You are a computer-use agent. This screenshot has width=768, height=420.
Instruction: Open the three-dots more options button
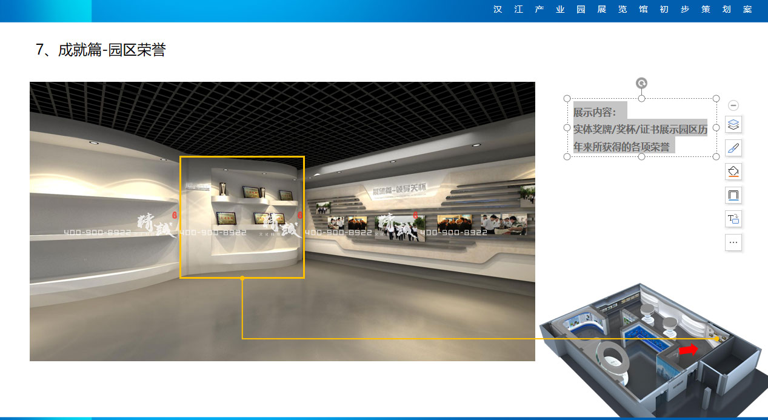[733, 242]
